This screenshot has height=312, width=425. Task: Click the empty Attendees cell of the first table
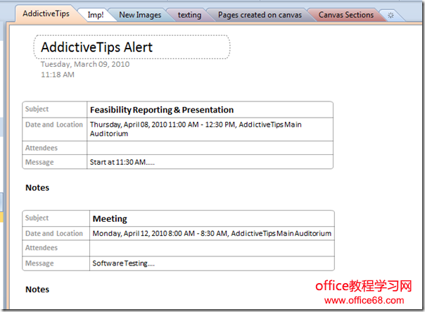coord(210,148)
